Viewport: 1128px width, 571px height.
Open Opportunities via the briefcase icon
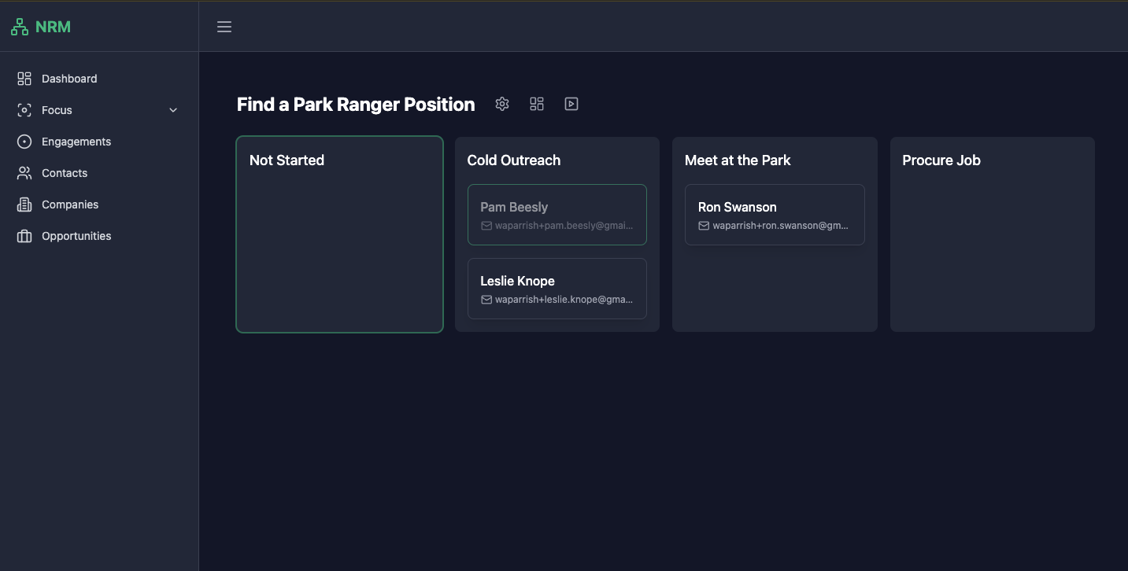pos(24,236)
